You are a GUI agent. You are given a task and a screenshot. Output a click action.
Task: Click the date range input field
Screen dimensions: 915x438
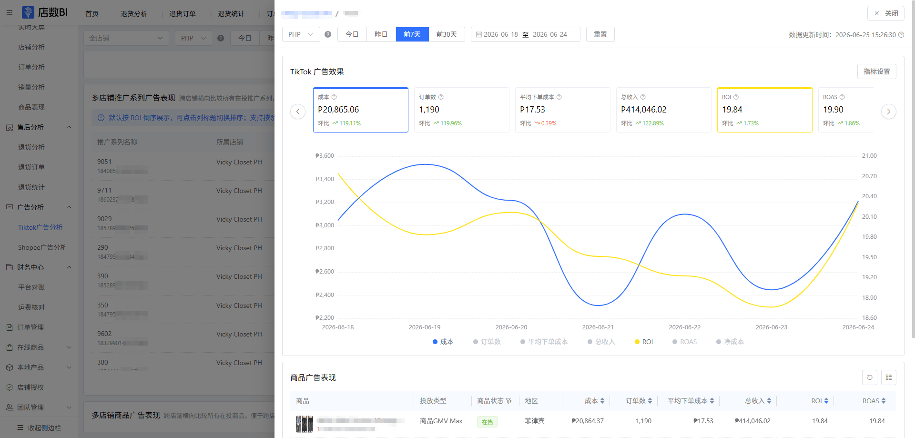click(526, 34)
